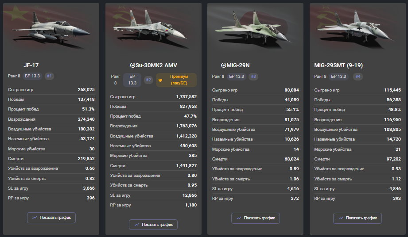Click the #2 rank badge on Su-30MK2

point(148,80)
